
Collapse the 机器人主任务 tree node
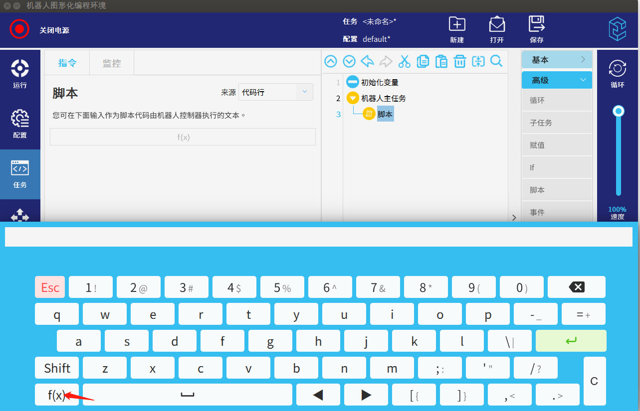pos(353,98)
